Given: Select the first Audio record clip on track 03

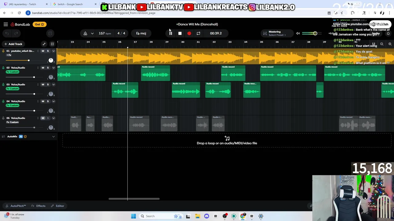Looking at the screenshot, I should click(x=125, y=90).
